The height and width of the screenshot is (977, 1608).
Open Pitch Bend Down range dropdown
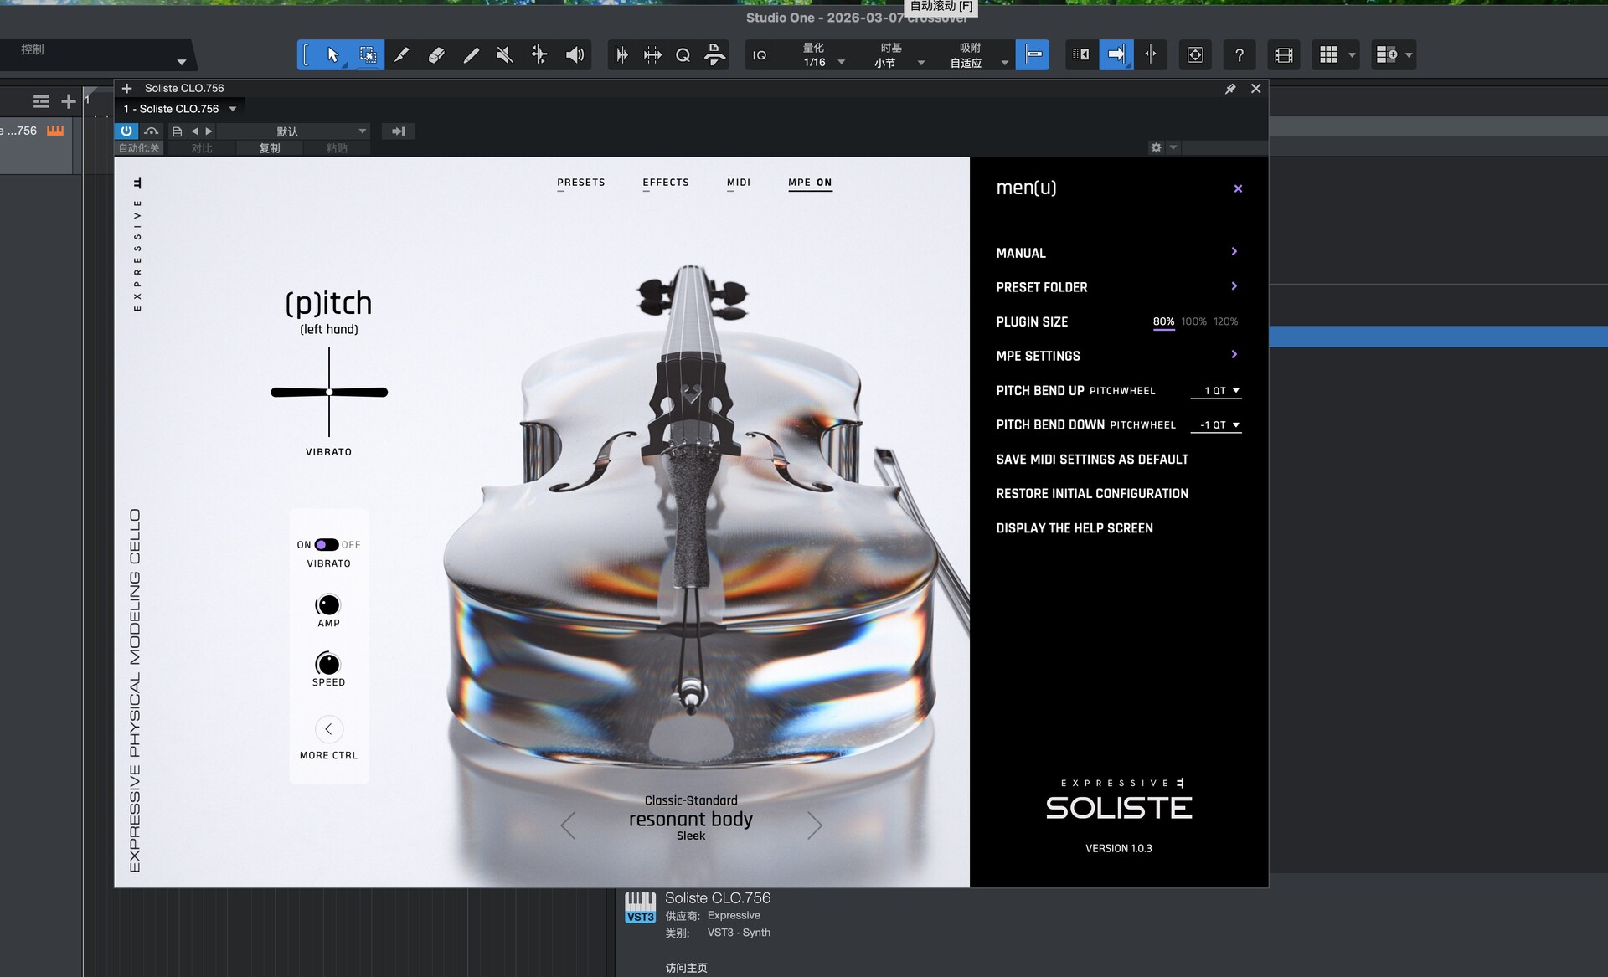coord(1216,425)
